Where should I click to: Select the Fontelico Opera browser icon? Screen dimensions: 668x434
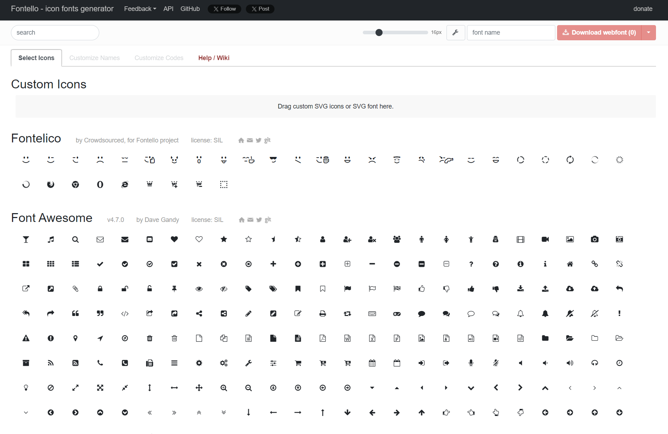coord(100,184)
